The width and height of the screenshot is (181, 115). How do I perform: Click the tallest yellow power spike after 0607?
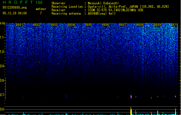(131, 111)
